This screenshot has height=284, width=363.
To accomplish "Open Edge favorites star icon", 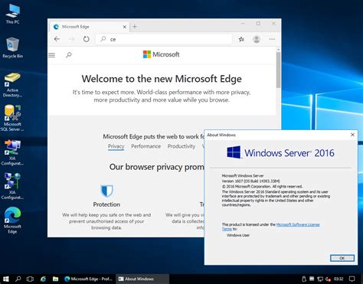I will (241, 39).
